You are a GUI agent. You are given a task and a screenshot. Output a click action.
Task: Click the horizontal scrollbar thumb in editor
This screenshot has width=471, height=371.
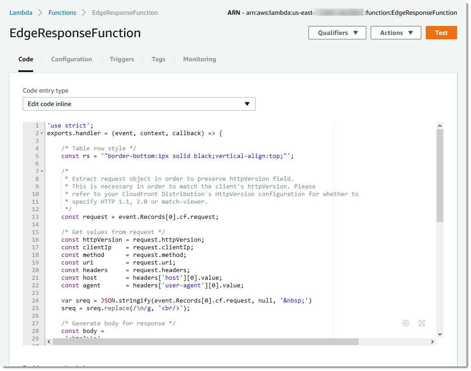(x=206, y=341)
